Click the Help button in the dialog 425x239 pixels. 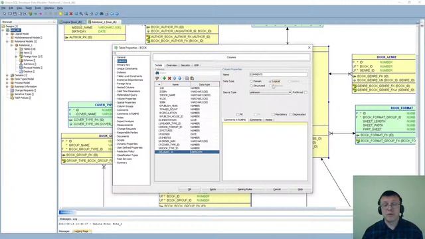[300, 189]
